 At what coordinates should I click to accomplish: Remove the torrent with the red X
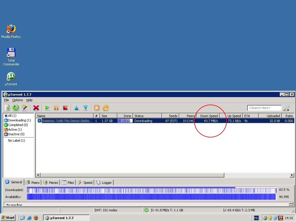(36, 108)
